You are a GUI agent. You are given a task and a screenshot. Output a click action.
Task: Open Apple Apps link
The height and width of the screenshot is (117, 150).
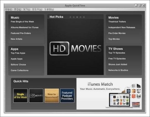point(17,59)
